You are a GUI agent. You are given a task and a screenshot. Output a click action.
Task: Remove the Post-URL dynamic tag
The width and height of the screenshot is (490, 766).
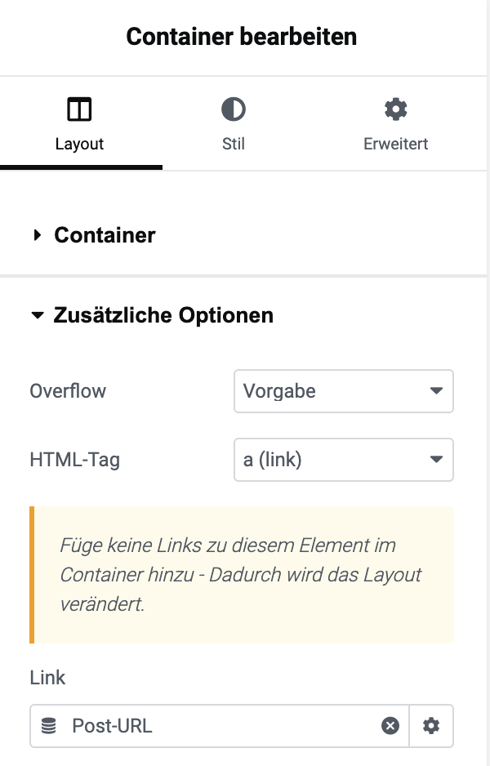390,726
